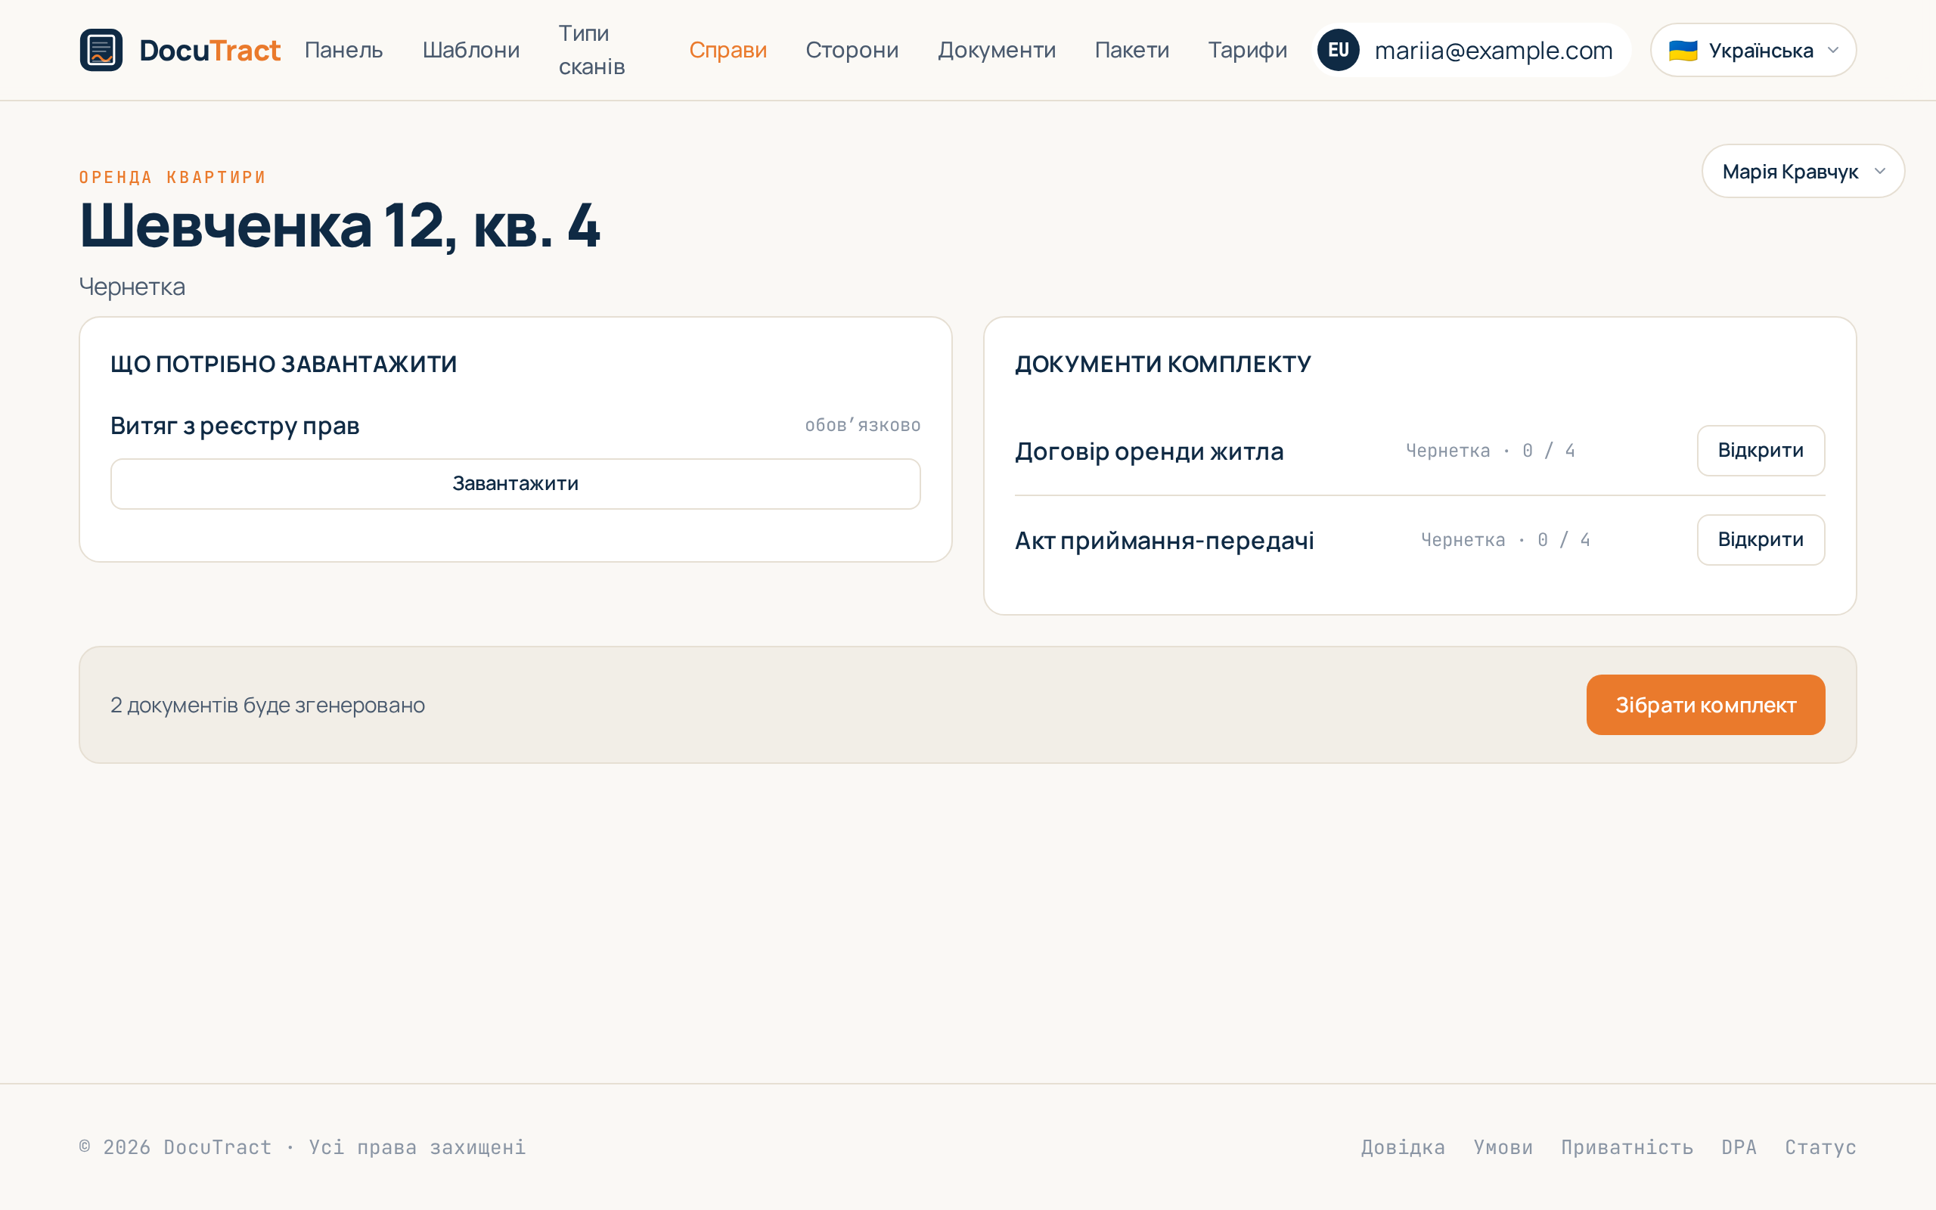Screen dimensions: 1936x1210
Task: Click the Ukrainian flag icon
Action: coord(1683,51)
